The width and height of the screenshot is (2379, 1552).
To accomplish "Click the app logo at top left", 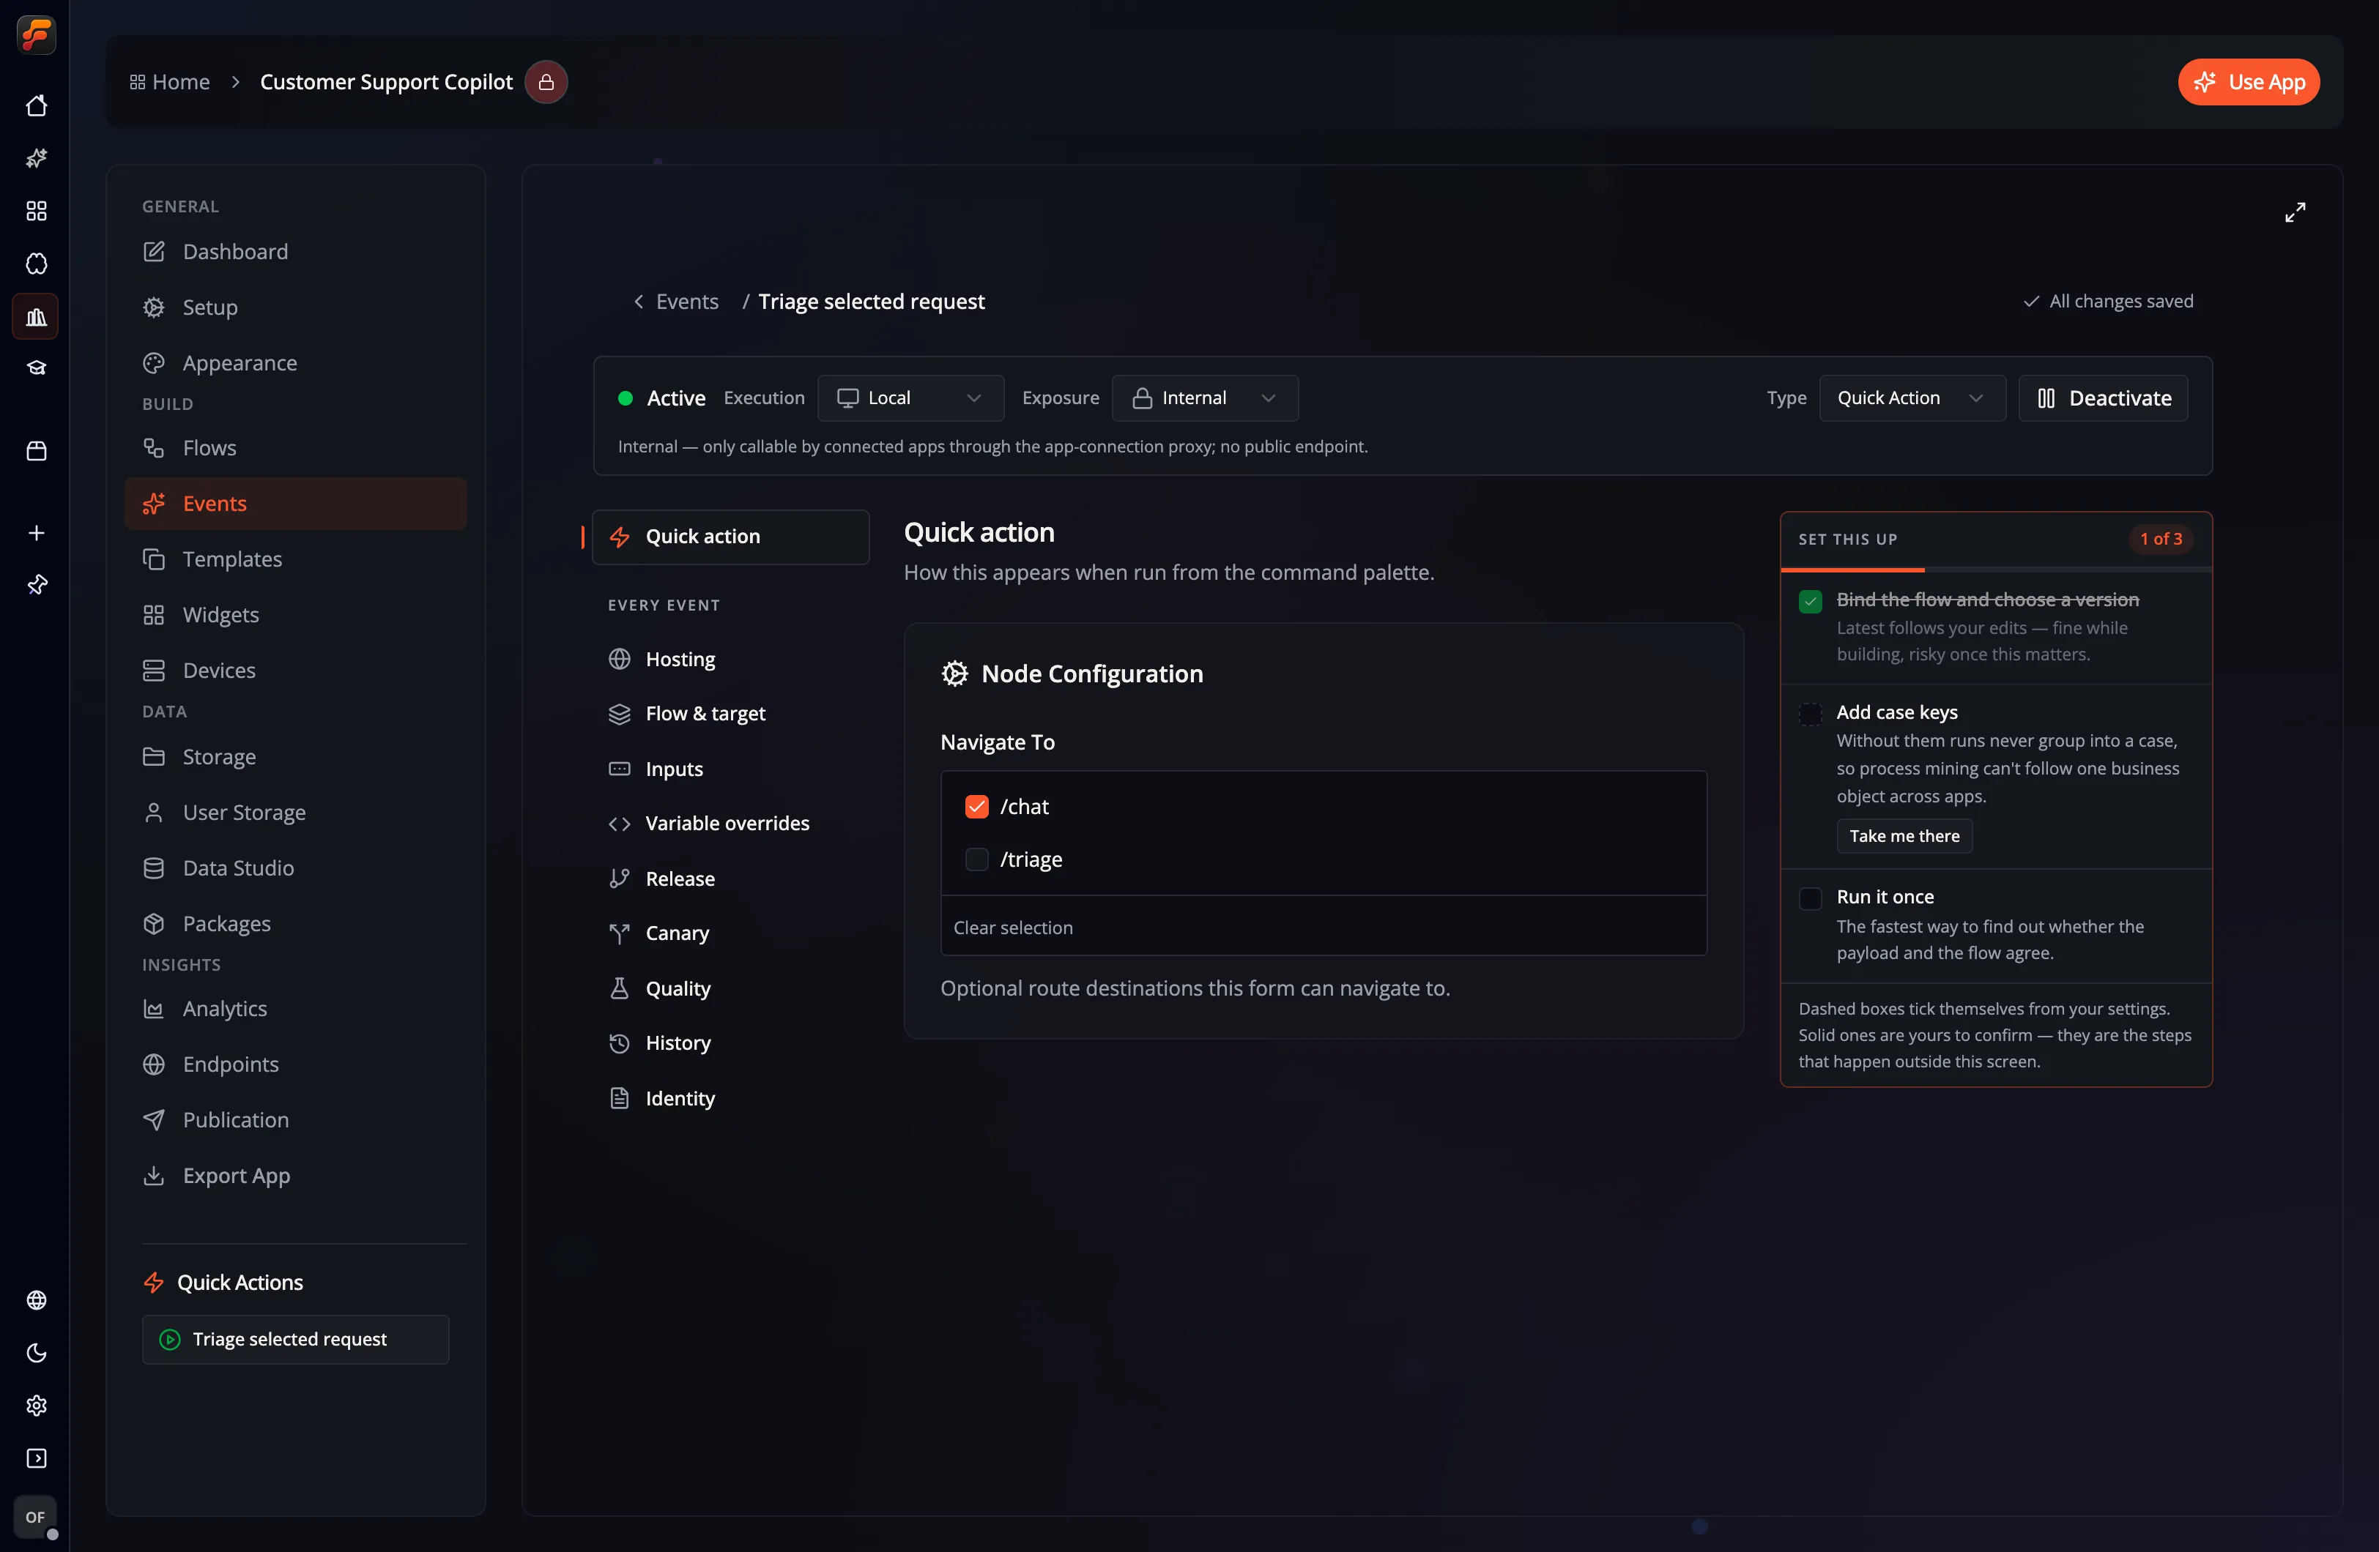I will 36,35.
